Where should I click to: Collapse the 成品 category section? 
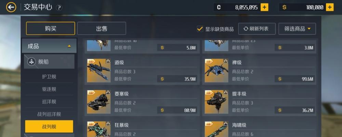pyautogui.click(x=49, y=46)
